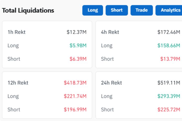Click the $196.99M short liquidation value
The width and height of the screenshot is (182, 121).
click(75, 110)
